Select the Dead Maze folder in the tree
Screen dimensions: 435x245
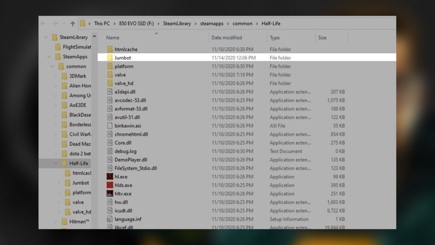pyautogui.click(x=80, y=144)
